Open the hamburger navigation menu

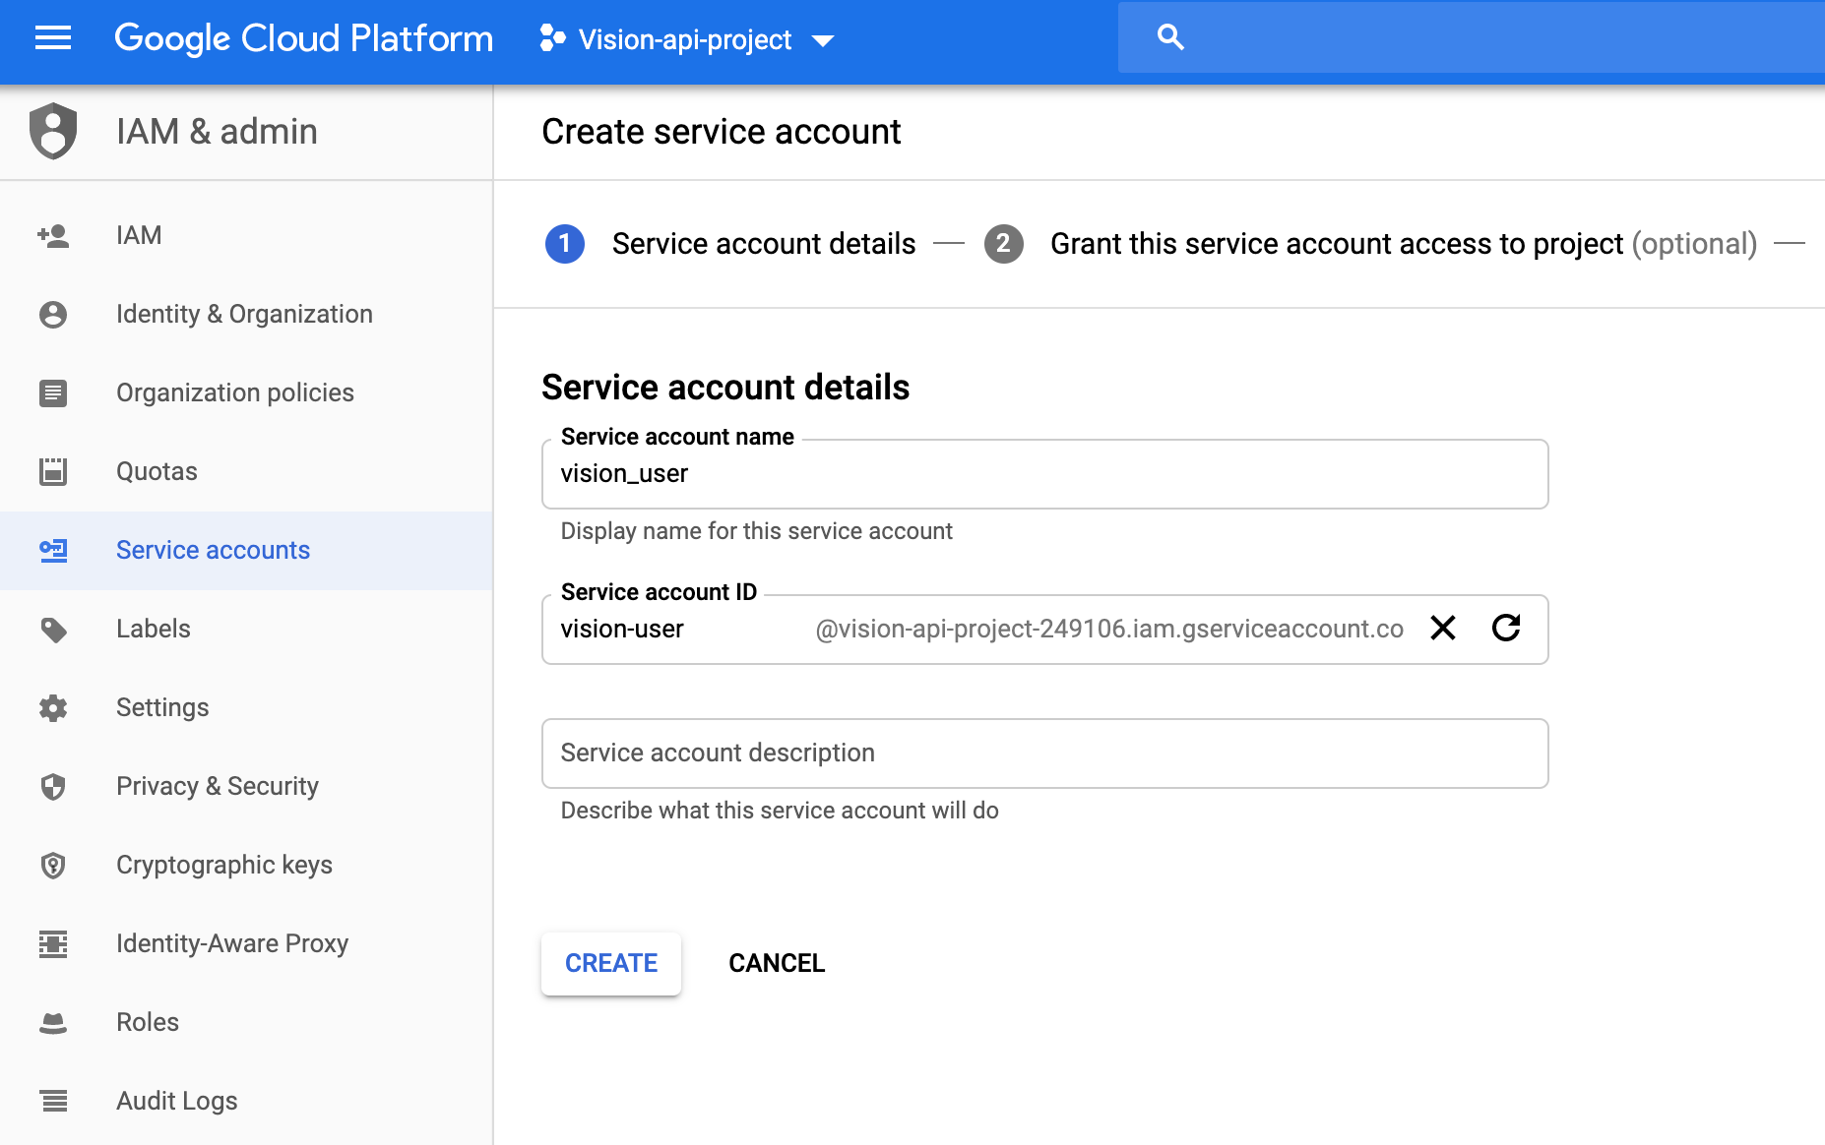[x=53, y=38]
